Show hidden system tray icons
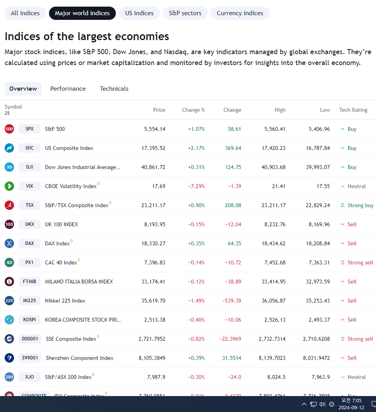Screen dimensions: 376x412 [x=304, y=404]
